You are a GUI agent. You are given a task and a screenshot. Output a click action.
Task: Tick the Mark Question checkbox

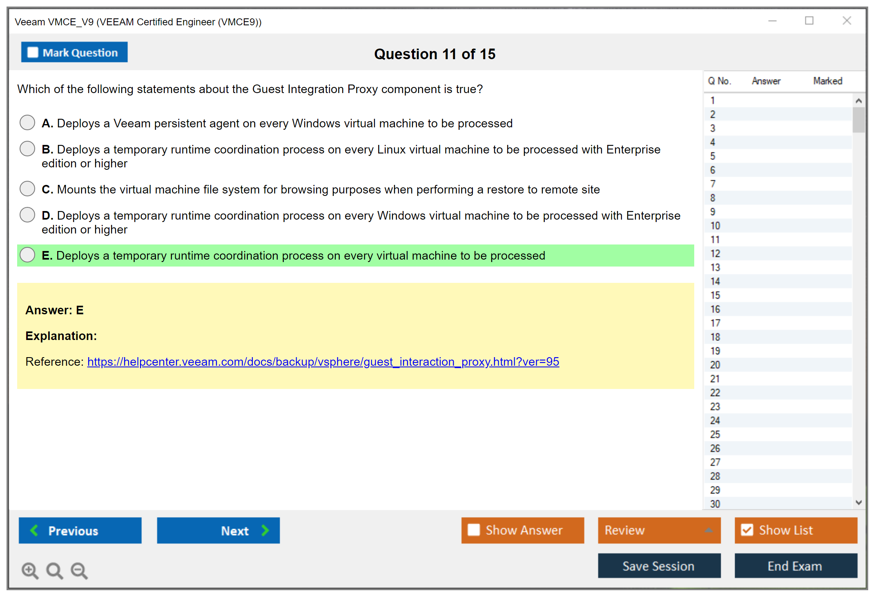click(33, 53)
